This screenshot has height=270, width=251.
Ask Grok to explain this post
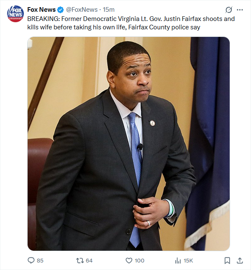point(229,10)
